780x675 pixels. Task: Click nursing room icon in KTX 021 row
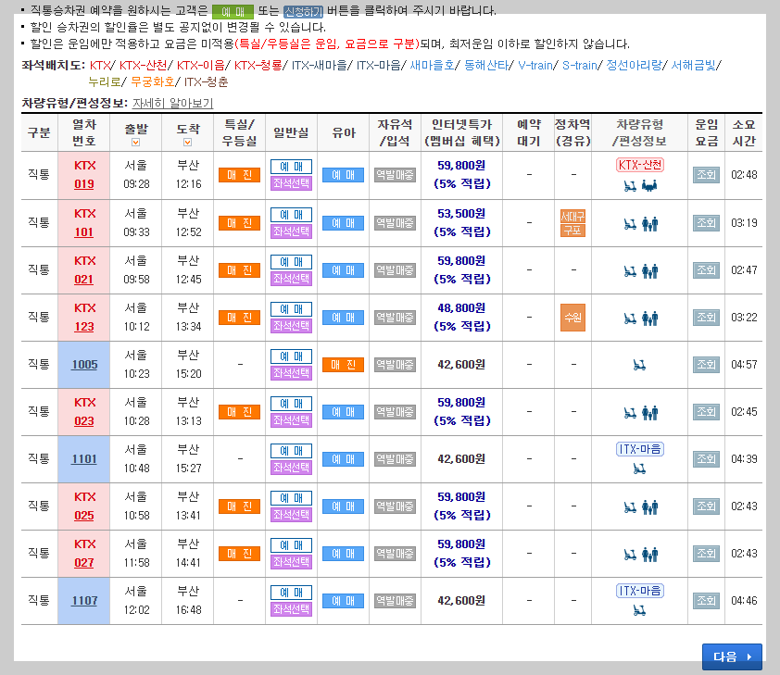(x=649, y=271)
